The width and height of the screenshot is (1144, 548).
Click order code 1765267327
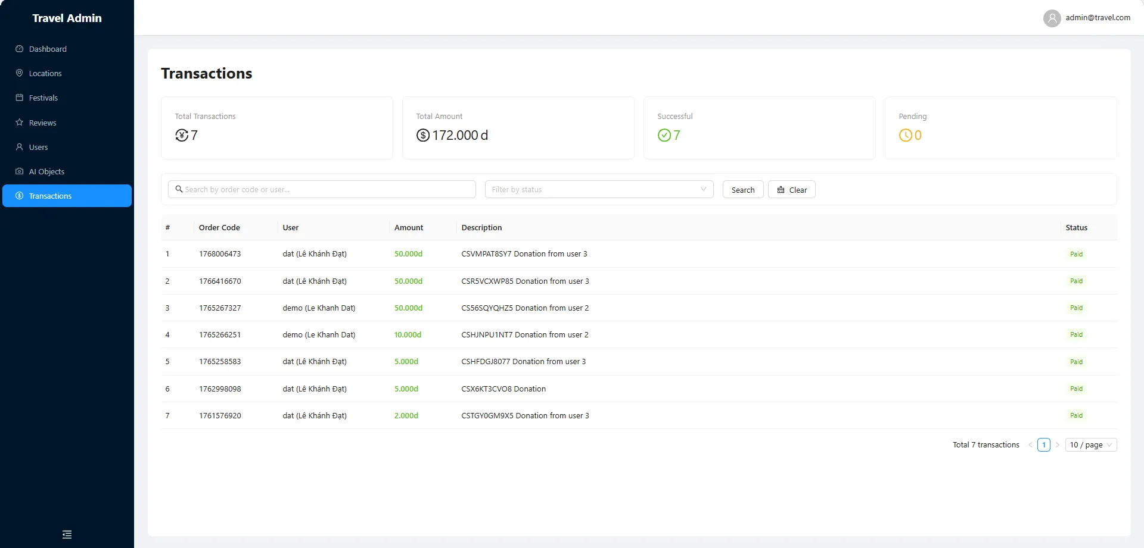(x=220, y=308)
